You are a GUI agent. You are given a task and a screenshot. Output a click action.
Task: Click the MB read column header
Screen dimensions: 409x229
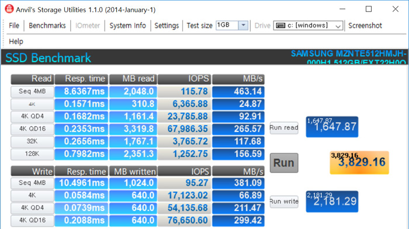tap(133, 79)
